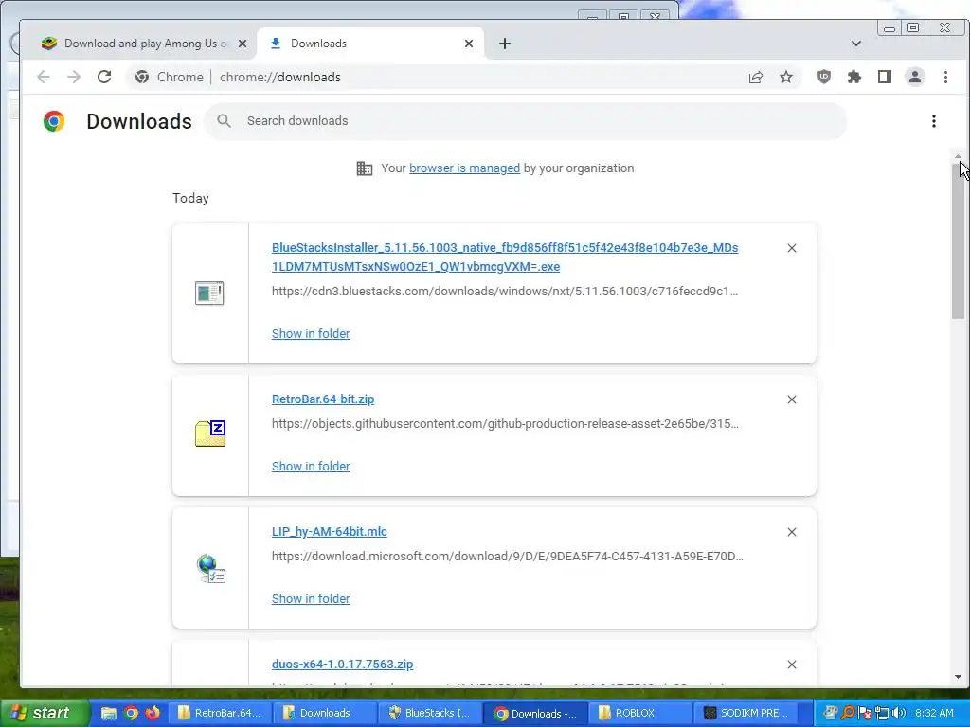Screen dimensions: 970x727
Task: Launch Chrome from the quick launch bar
Action: tap(131, 713)
